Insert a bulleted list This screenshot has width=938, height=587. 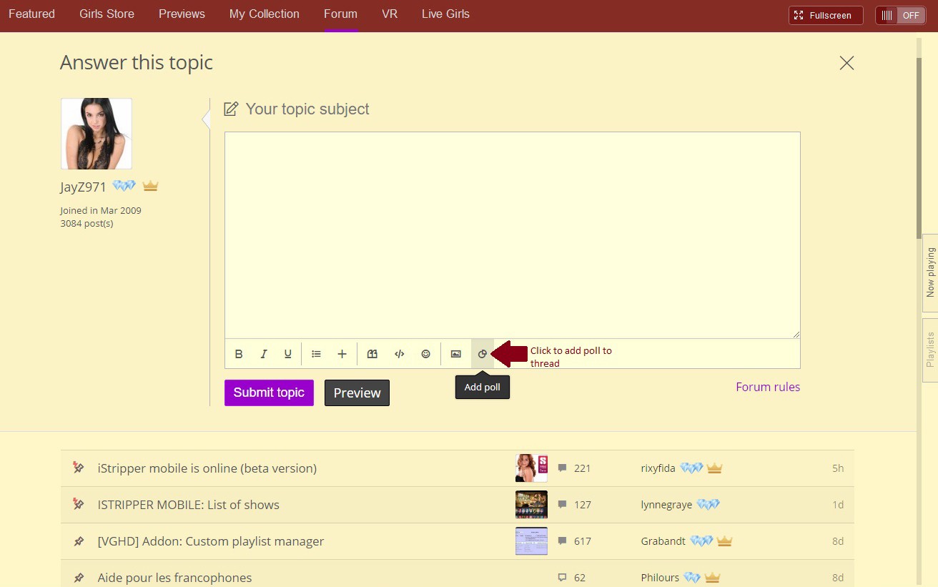(316, 354)
